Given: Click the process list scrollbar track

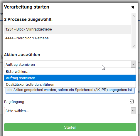Looking at the screenshot, I should click(134, 31).
